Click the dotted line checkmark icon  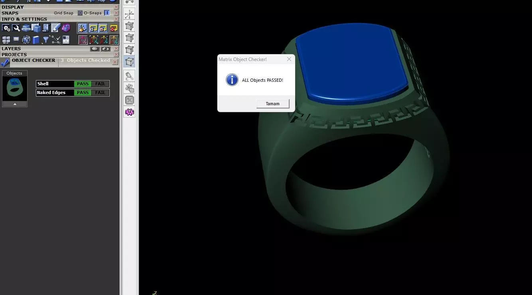[56, 39]
